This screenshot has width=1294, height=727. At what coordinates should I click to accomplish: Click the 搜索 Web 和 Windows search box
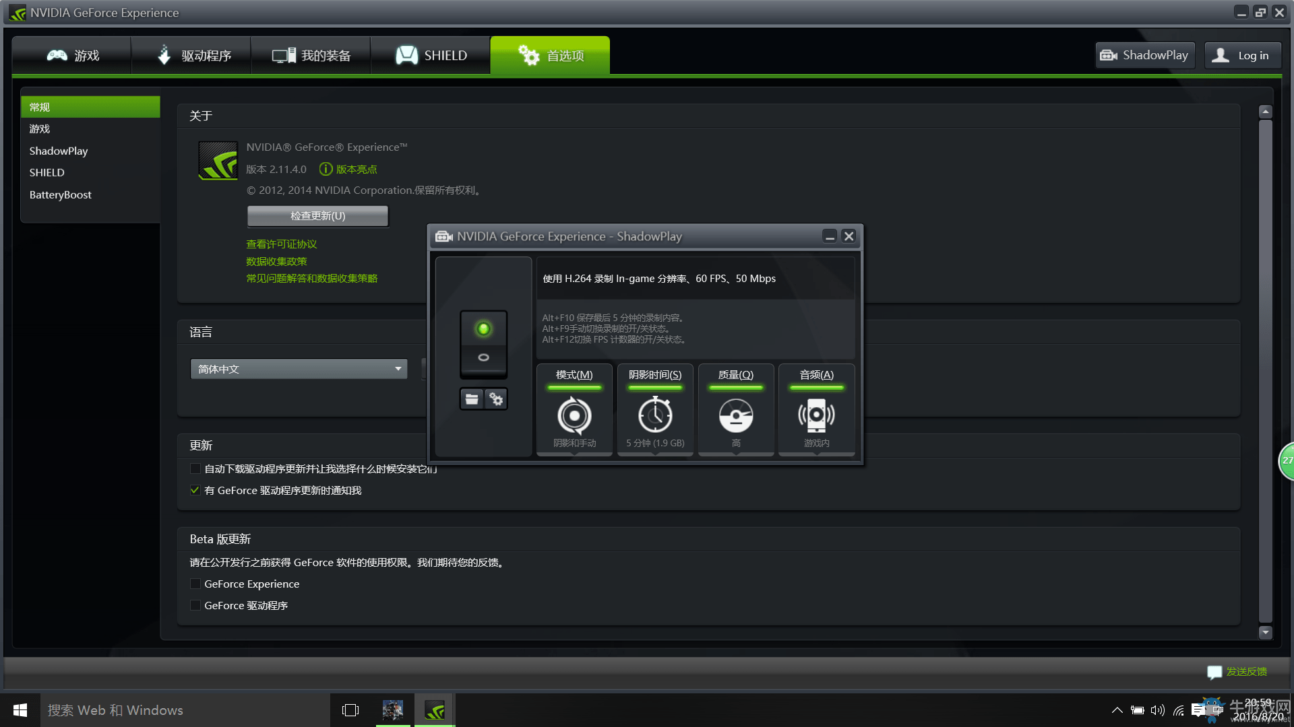(185, 710)
